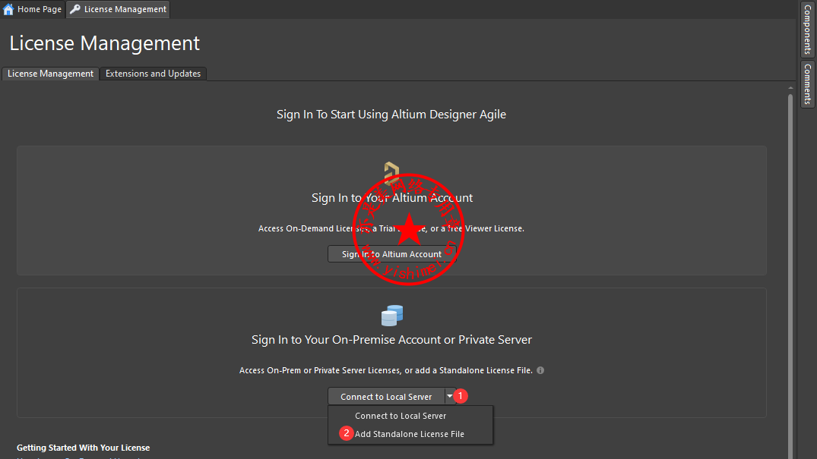The image size is (817, 459).
Task: Click the house icon on Home Page tab
Action: (x=9, y=9)
